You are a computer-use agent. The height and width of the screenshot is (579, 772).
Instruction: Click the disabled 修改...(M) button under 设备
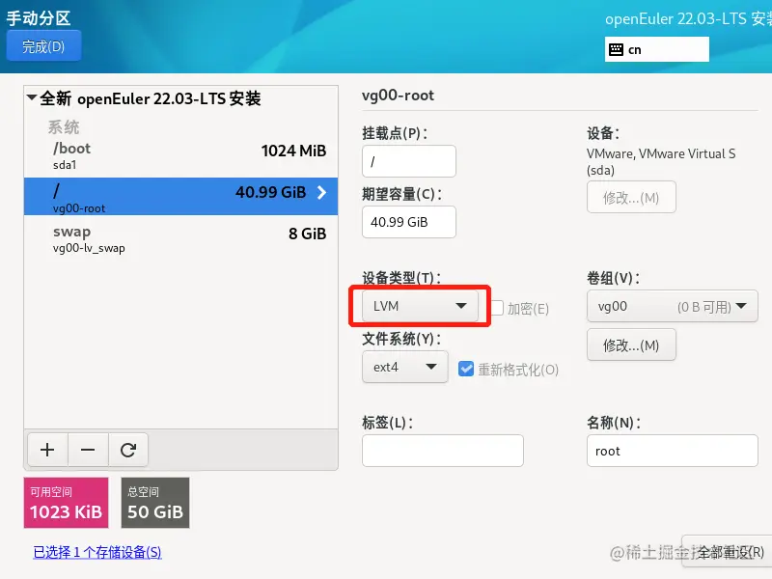tap(631, 198)
